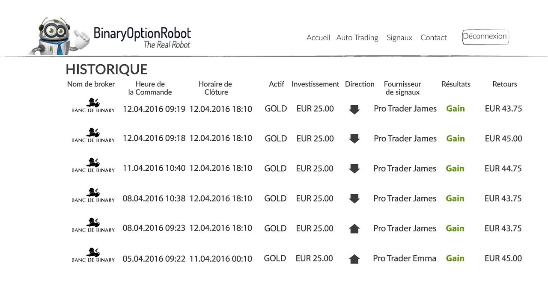Click the BinaryOptionRobot title text
The image size is (548, 308).
click(x=142, y=33)
